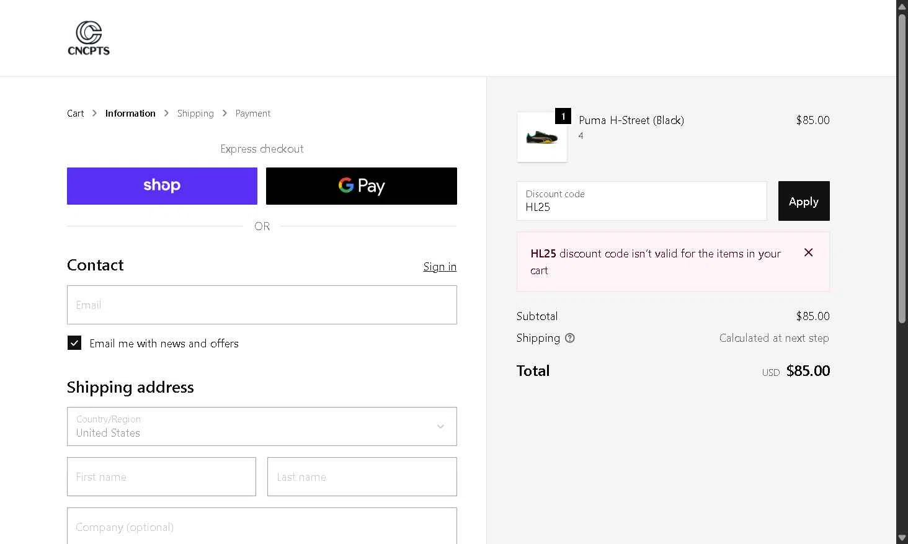Go back to Cart breadcrumb
This screenshot has width=908, height=544.
tap(75, 114)
